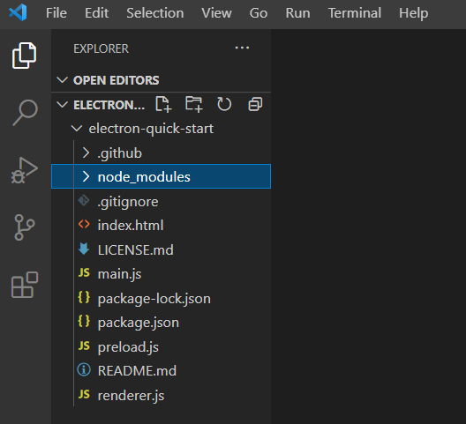
Task: Open the View menu
Action: tap(216, 13)
